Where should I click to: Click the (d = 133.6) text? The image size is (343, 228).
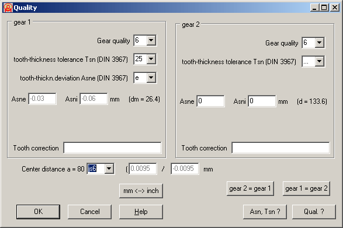point(312,101)
